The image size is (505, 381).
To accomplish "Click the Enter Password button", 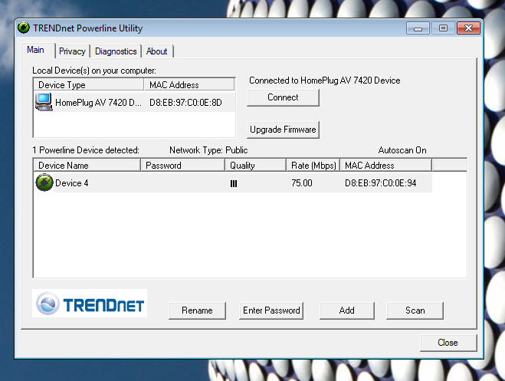I will pyautogui.click(x=271, y=310).
